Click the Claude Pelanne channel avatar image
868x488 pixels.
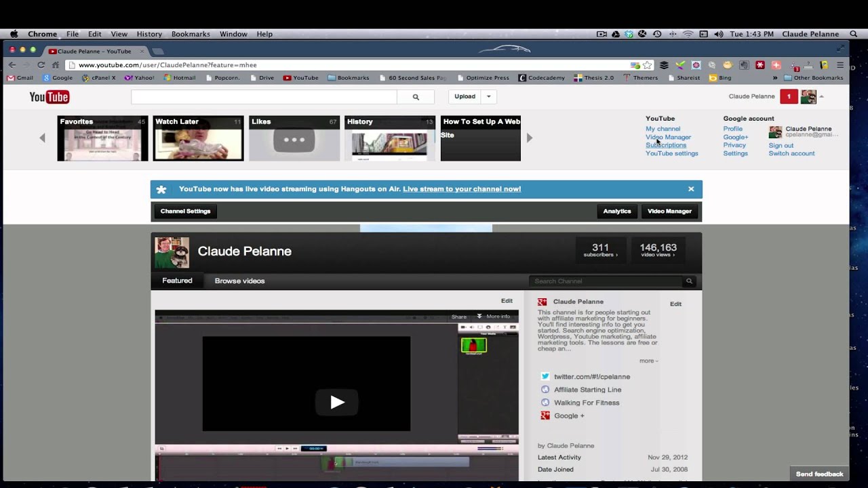[x=172, y=251]
